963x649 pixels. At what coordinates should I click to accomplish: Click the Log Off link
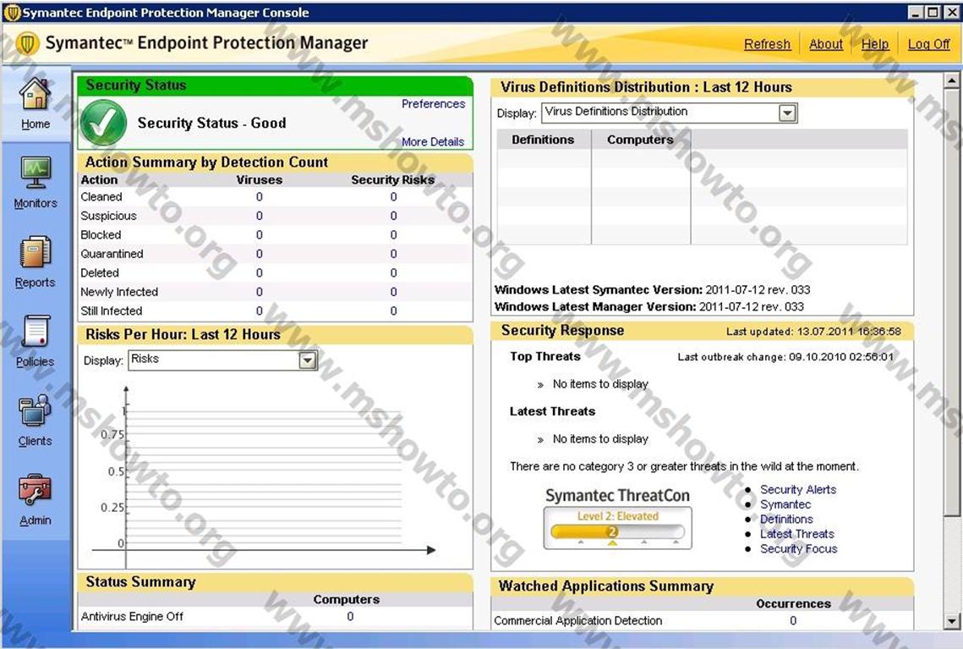click(928, 44)
